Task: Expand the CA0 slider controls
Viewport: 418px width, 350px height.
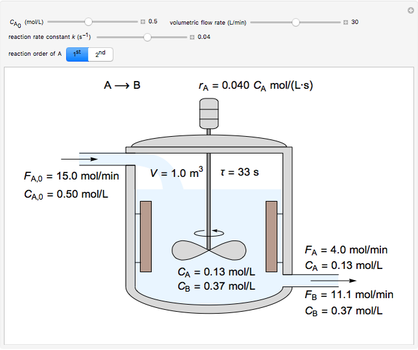Action: click(143, 21)
